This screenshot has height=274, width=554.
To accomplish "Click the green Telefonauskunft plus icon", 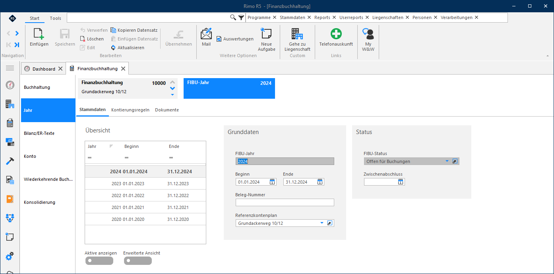I will (x=336, y=34).
